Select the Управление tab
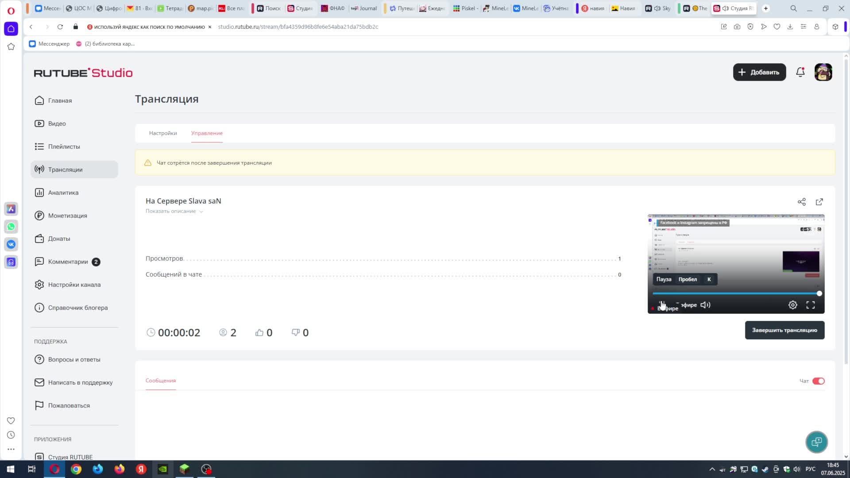The image size is (850, 478). pyautogui.click(x=207, y=133)
